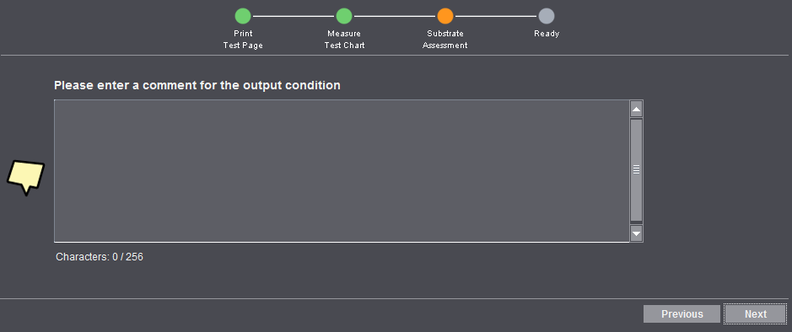Click the gray Ready step circle
The height and width of the screenshot is (332, 792).
click(x=546, y=16)
